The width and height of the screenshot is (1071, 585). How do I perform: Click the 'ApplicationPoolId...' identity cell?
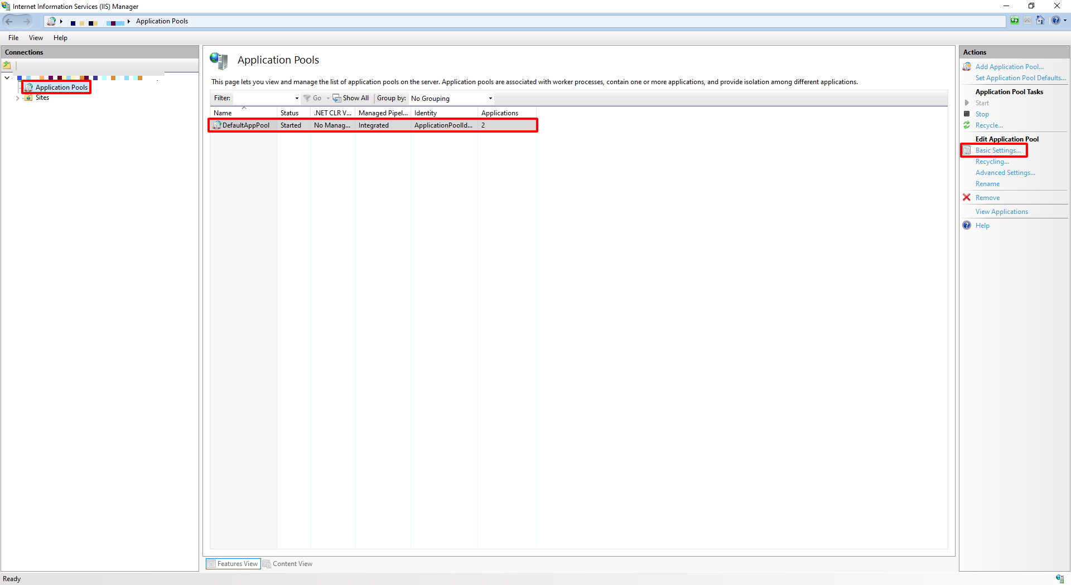(x=443, y=125)
